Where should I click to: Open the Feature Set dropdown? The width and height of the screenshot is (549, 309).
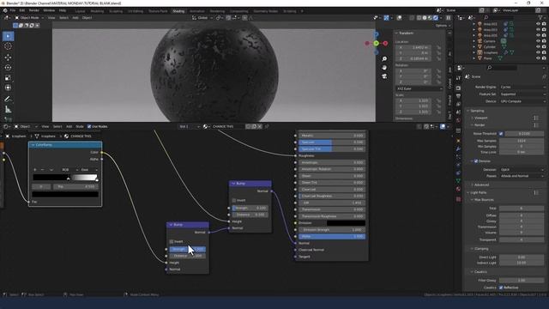coord(522,94)
